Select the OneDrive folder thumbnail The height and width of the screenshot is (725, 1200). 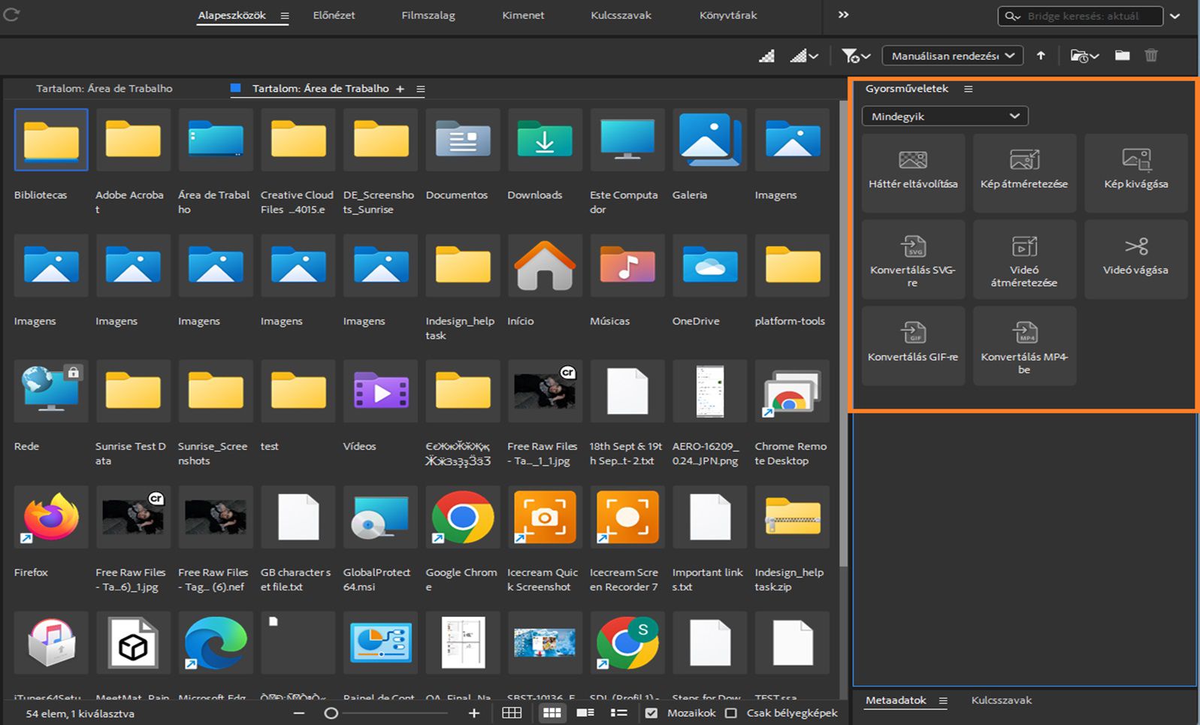click(x=710, y=265)
